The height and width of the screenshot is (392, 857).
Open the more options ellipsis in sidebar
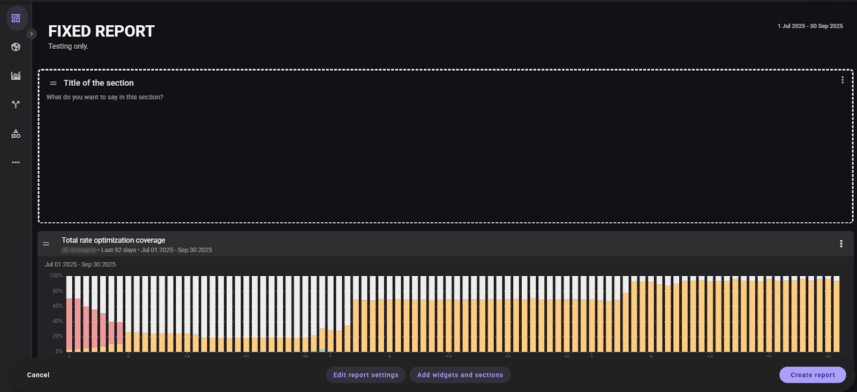pyautogui.click(x=16, y=162)
